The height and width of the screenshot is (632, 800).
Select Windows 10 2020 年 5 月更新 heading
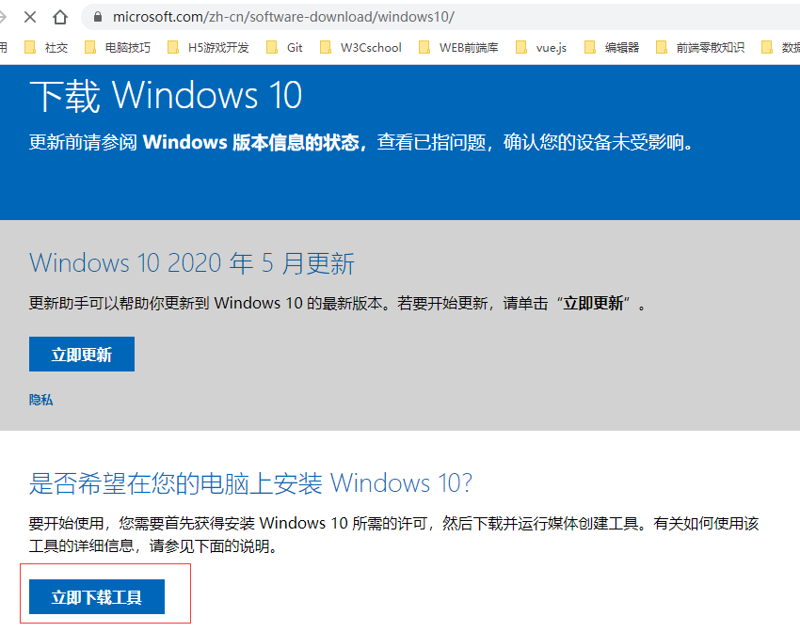[192, 263]
